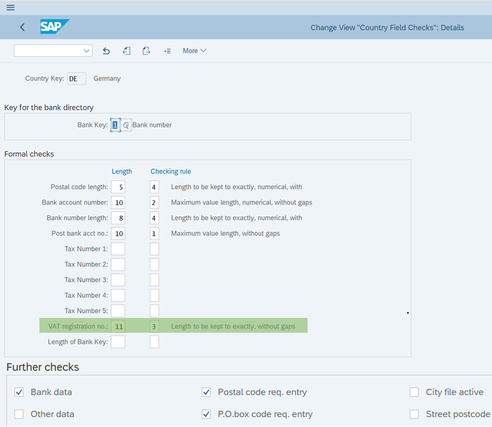This screenshot has width=492, height=427.
Task: Click the Postal code length field
Action: click(x=118, y=187)
